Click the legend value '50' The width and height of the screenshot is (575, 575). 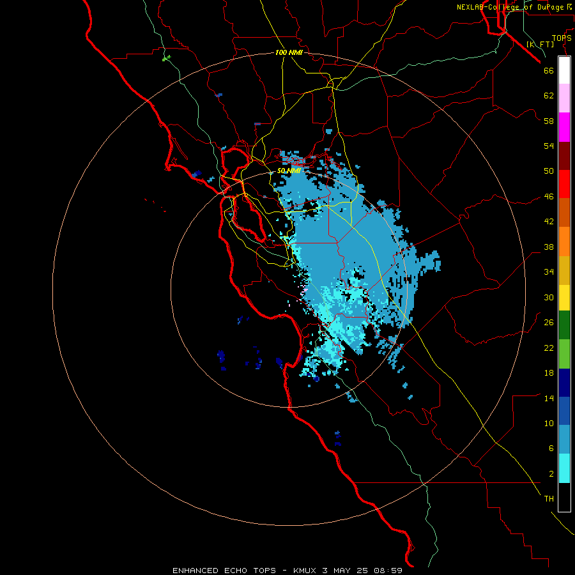549,171
